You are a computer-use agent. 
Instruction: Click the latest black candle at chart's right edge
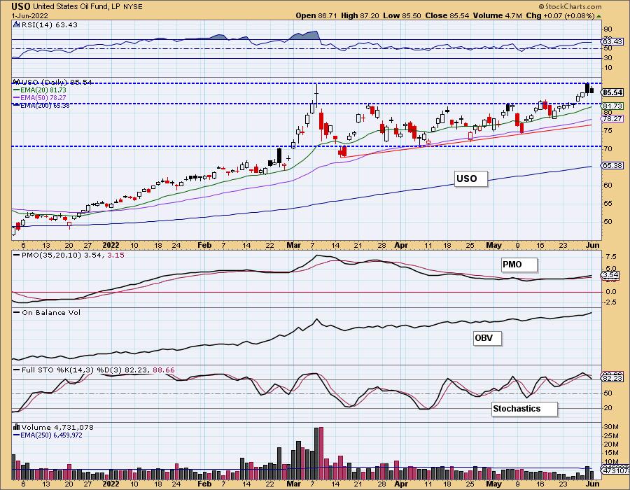tap(591, 90)
